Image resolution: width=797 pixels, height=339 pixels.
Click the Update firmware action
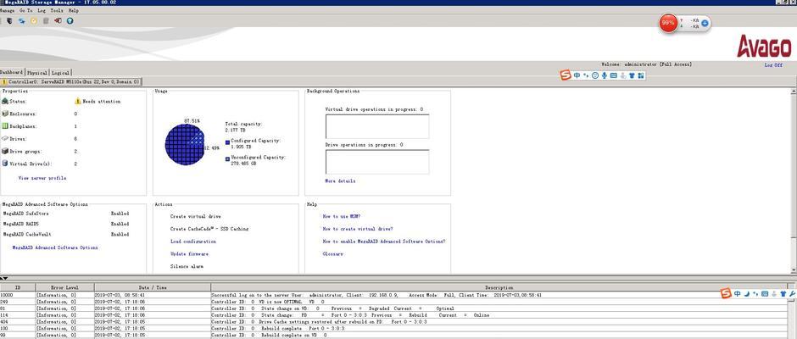(190, 253)
